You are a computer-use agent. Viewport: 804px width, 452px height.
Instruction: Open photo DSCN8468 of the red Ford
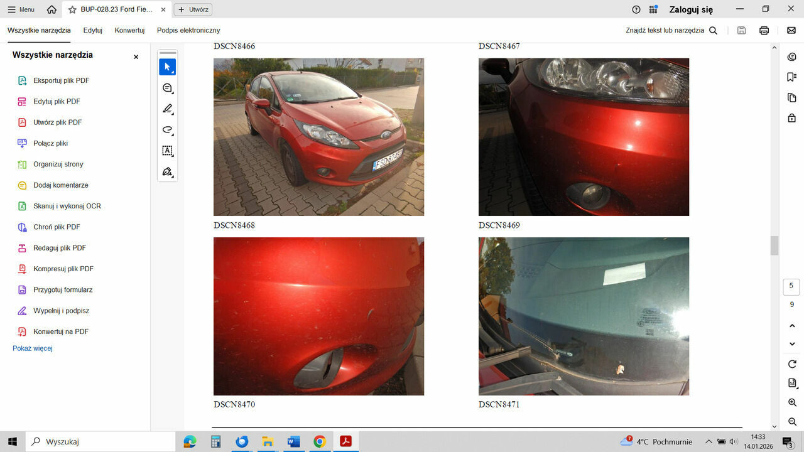pos(318,137)
